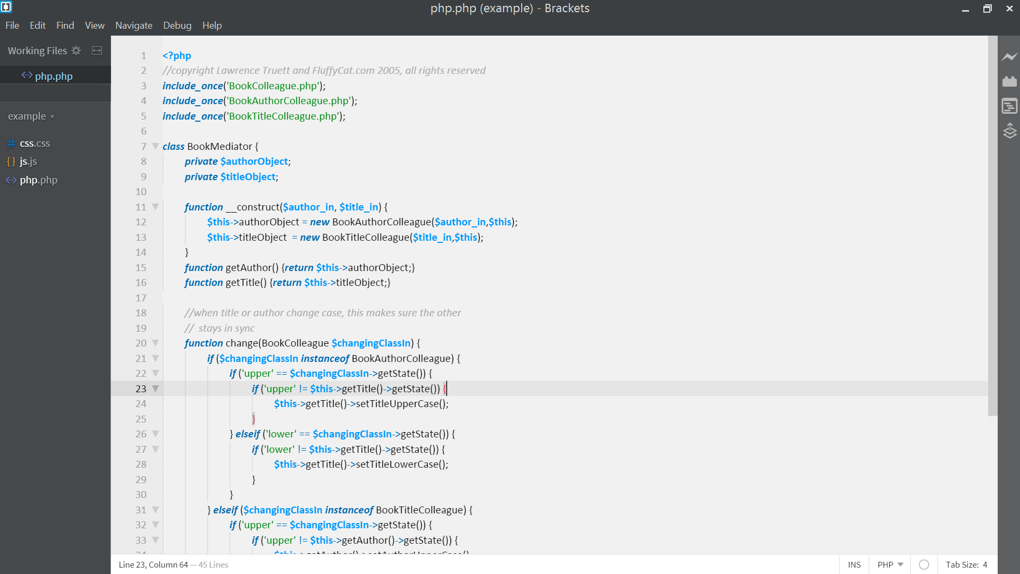Screen dimensions: 1020x574
Task: Toggle the INS overwrite mode indicator
Action: point(854,564)
